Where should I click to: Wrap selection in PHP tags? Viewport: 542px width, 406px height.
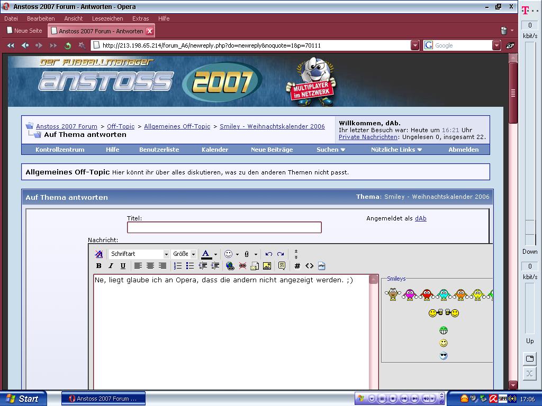coord(321,266)
